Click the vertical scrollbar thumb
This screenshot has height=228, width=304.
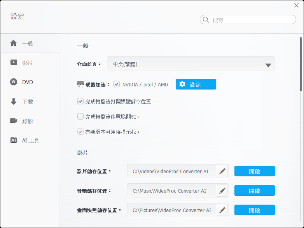click(301, 64)
